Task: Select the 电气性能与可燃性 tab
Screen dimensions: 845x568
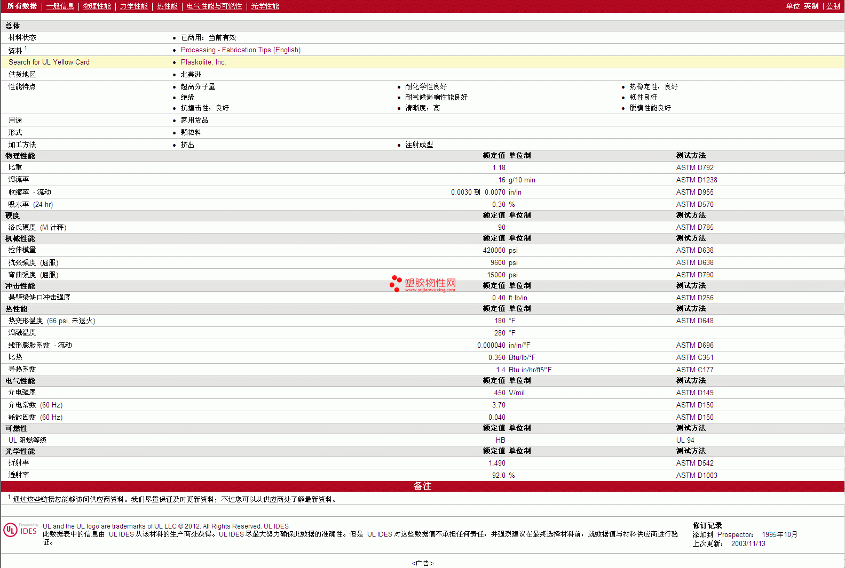Action: [214, 6]
